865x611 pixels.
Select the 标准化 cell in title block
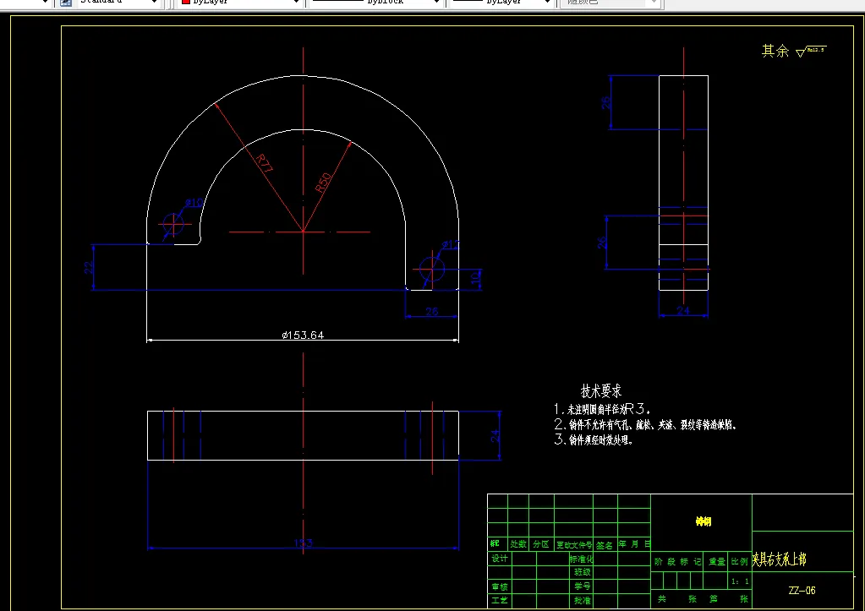(582, 559)
